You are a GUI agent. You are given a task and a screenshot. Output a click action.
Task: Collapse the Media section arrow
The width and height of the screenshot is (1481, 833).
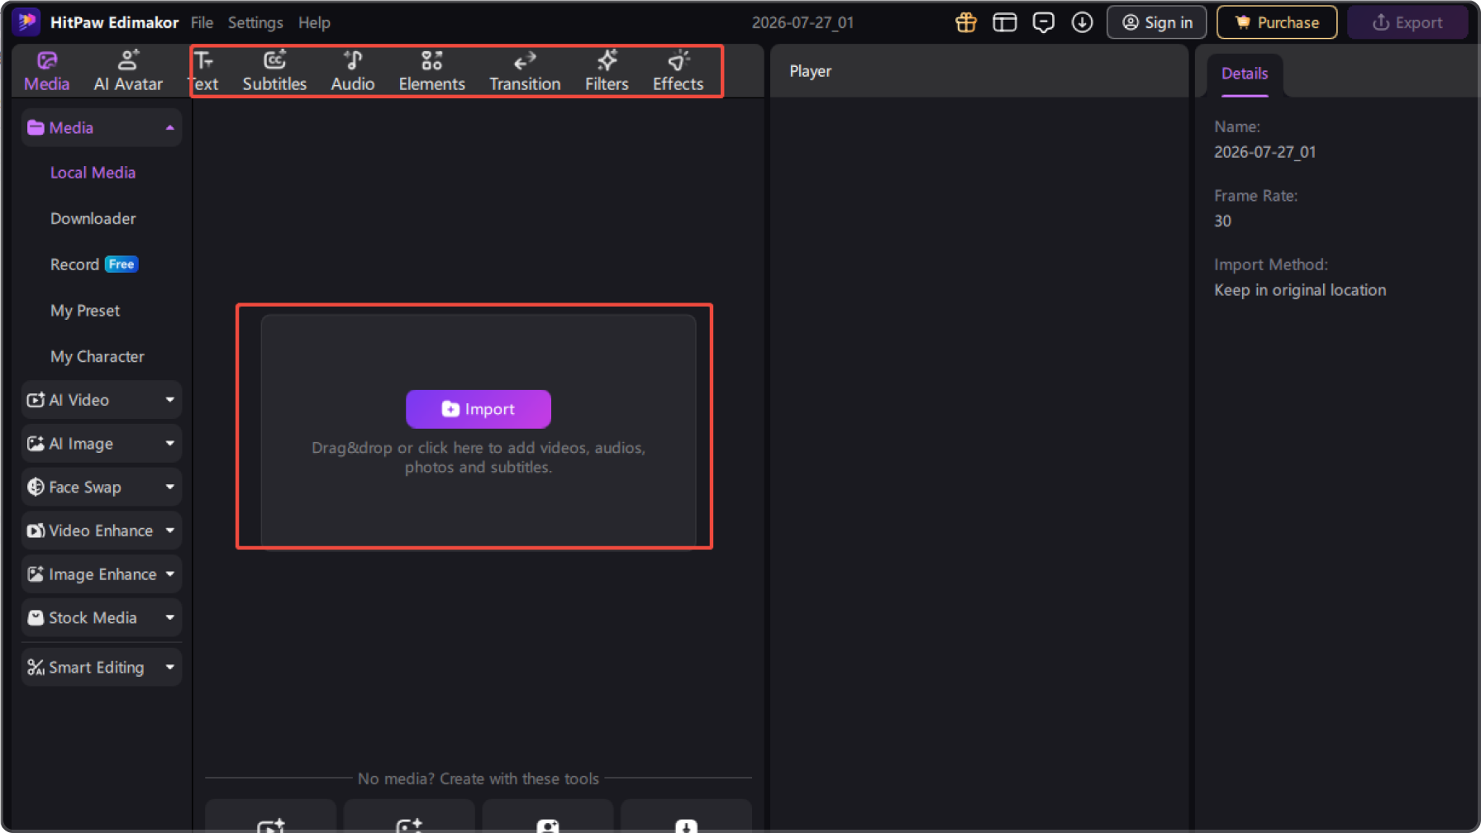coord(170,127)
